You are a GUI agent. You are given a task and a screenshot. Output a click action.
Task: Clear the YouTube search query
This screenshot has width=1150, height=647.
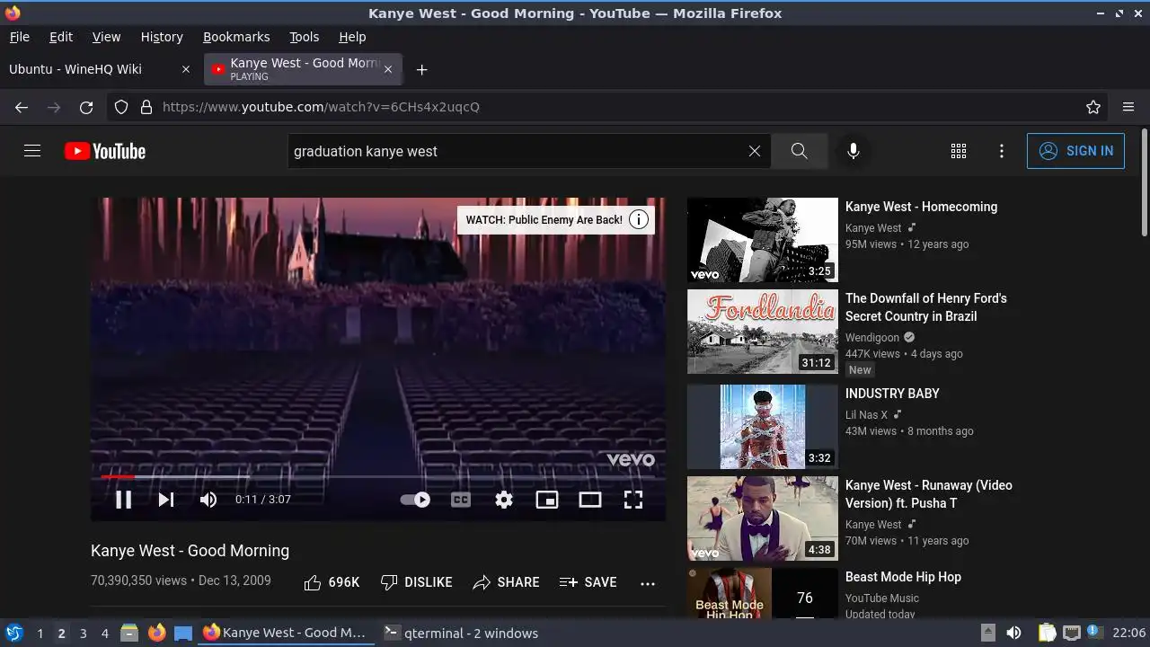(x=755, y=151)
